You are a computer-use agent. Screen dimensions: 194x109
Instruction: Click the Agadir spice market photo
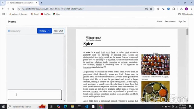(x=155, y=65)
